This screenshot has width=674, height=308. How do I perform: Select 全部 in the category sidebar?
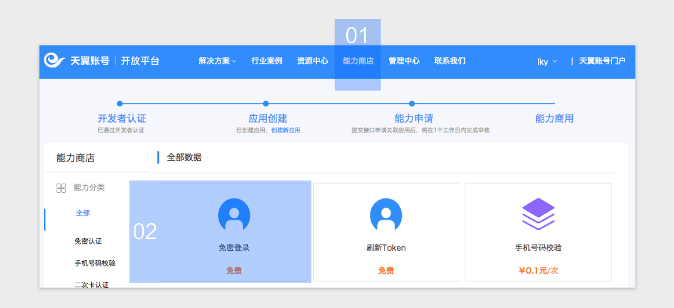(83, 213)
